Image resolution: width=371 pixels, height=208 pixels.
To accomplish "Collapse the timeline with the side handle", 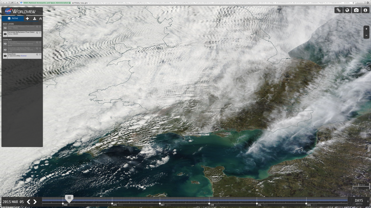I will [x=368, y=201].
